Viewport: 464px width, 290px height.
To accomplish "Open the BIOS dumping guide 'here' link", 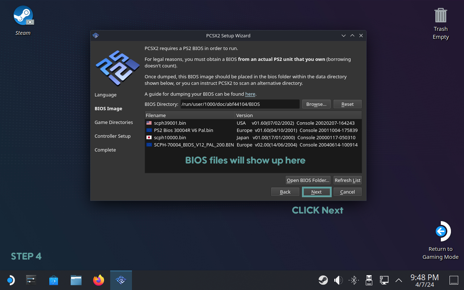I will pos(250,94).
